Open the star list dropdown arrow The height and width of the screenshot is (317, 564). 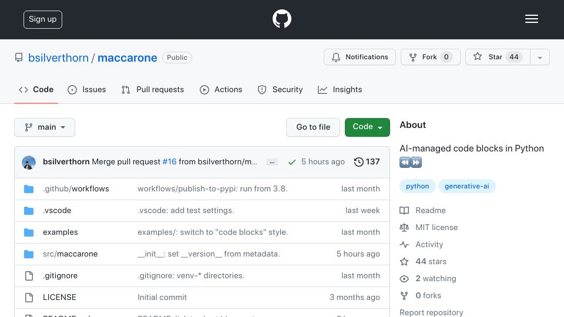[539, 57]
